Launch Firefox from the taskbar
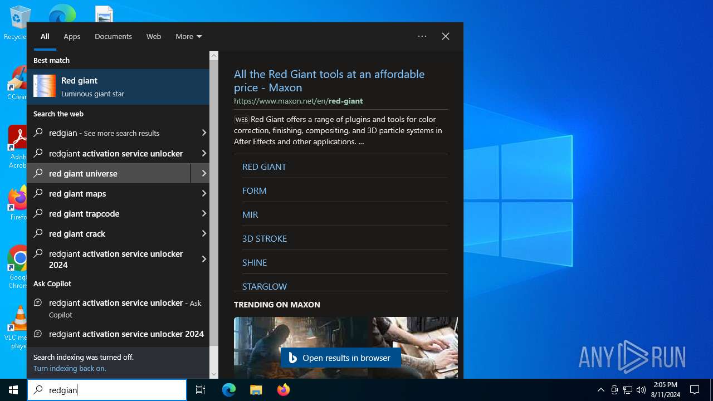This screenshot has width=713, height=401. 284,390
